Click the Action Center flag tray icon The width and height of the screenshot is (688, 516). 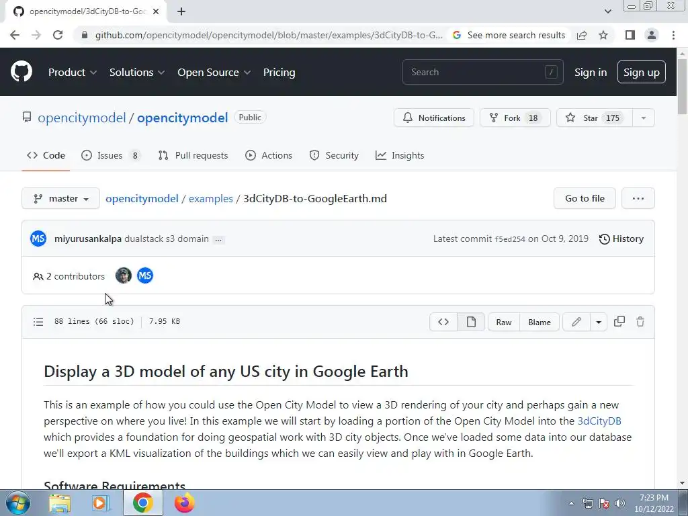pyautogui.click(x=604, y=503)
